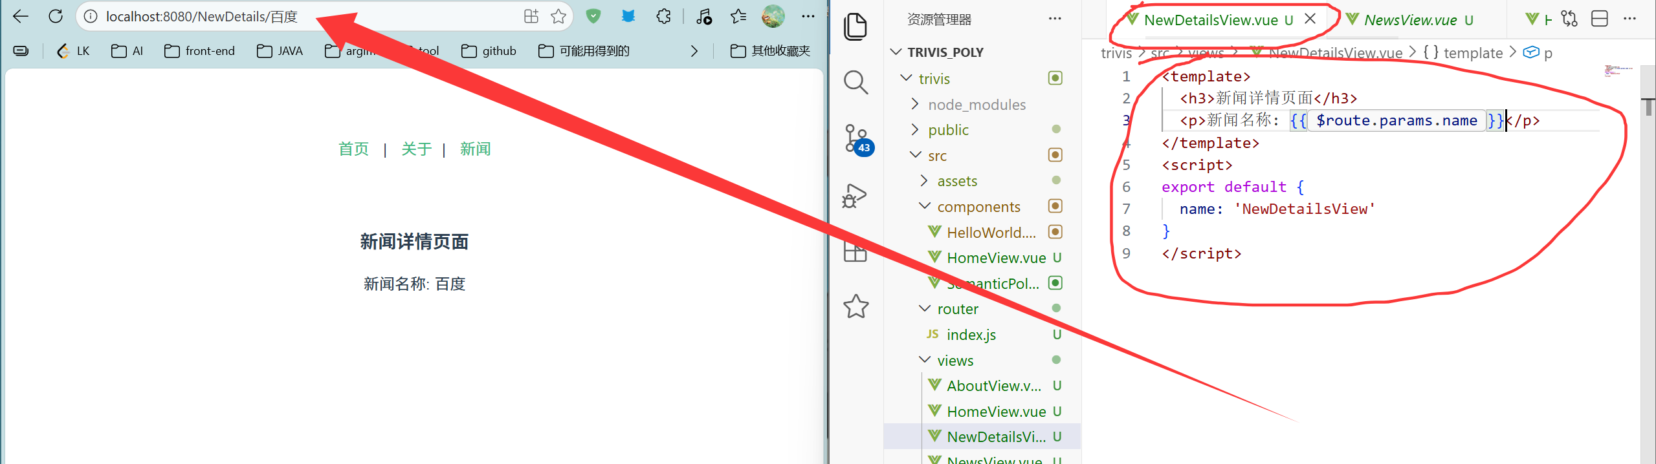
Task: Reload the localhost page
Action: pos(56,16)
